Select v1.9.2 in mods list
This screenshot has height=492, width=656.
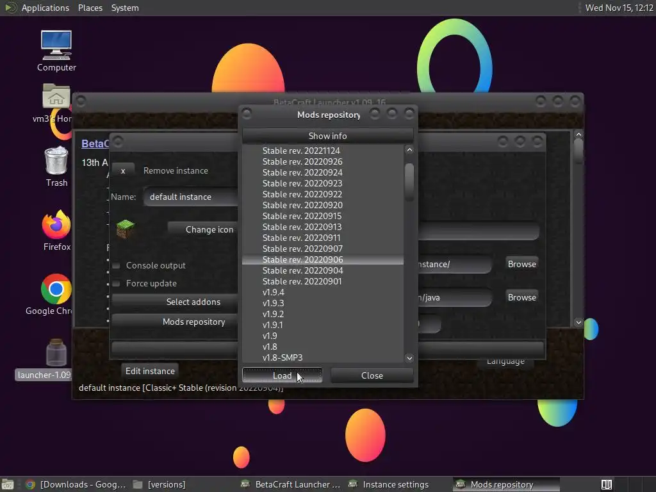[323, 314]
